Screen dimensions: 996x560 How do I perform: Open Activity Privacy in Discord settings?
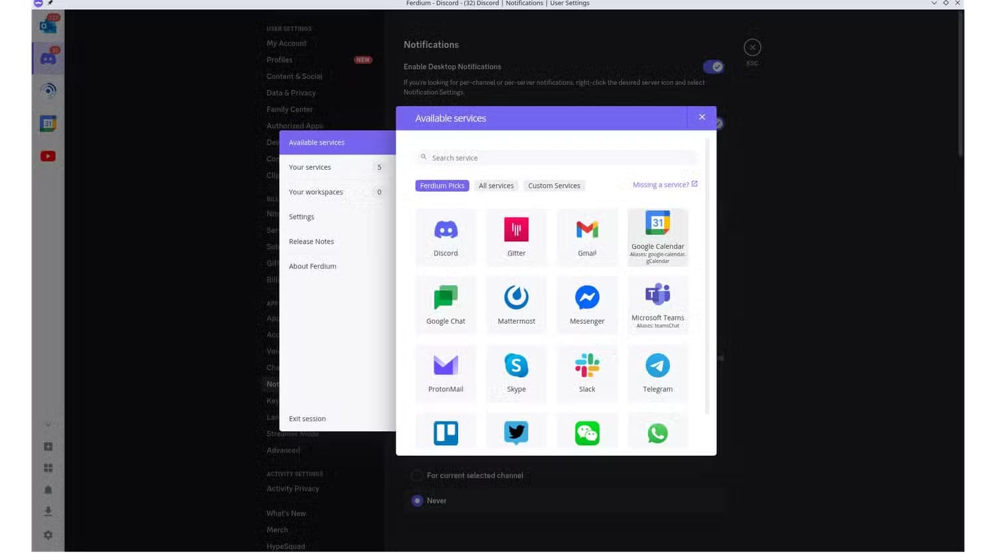coord(293,489)
